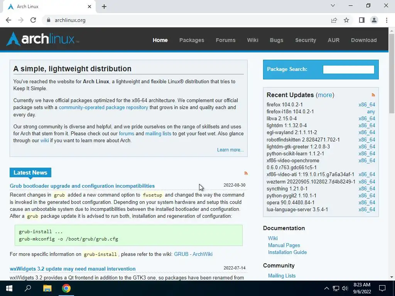Focus the Package Search input field
The image size is (395, 296).
(x=349, y=69)
